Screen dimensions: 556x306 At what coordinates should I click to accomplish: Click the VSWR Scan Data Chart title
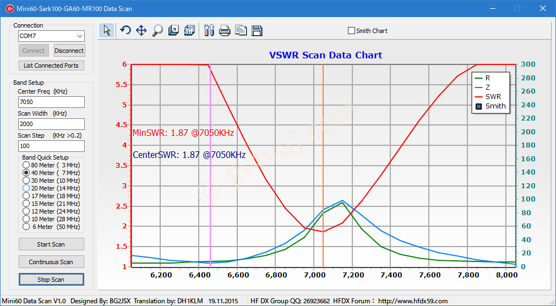tap(325, 56)
